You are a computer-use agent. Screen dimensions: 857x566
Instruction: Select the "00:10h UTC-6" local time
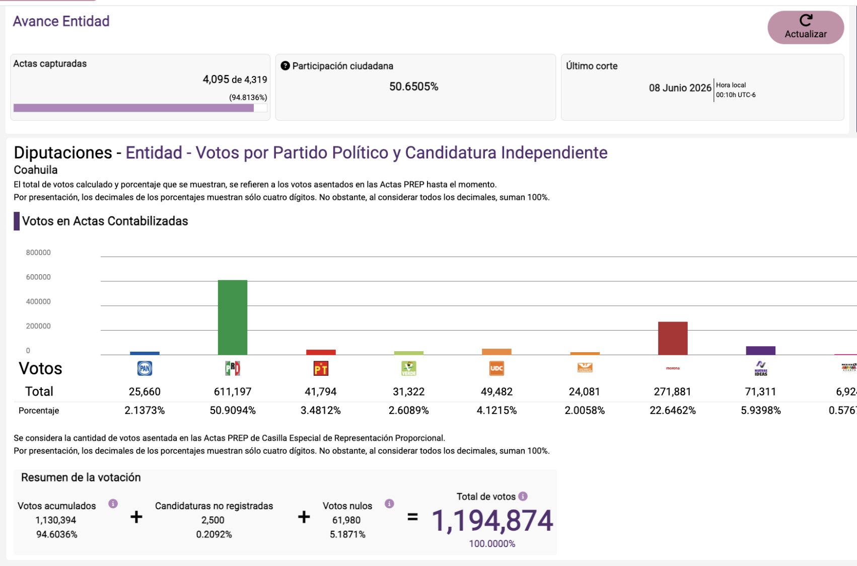(736, 95)
